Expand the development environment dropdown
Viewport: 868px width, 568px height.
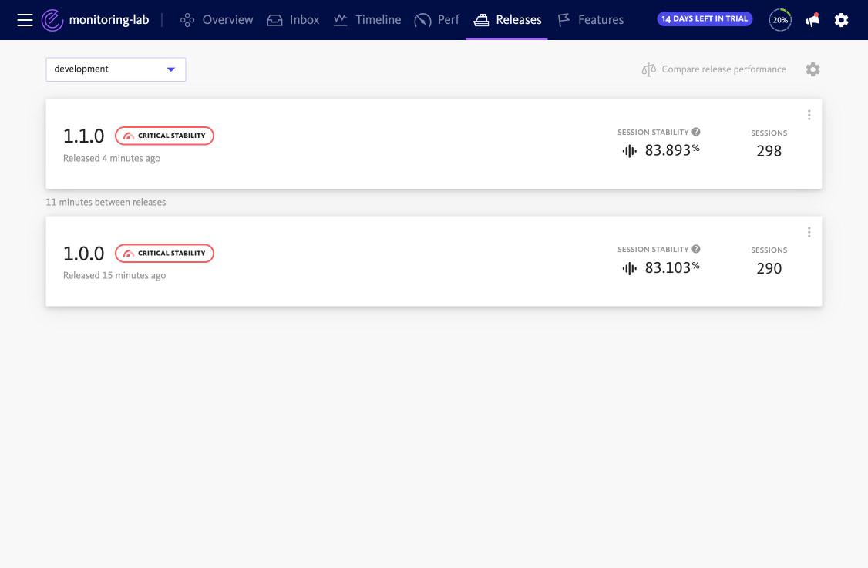point(116,69)
